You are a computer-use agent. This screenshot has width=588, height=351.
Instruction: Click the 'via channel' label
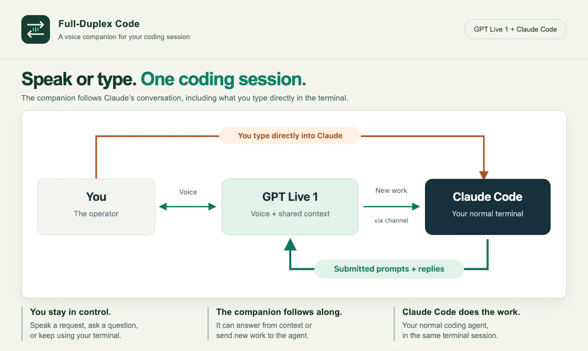[x=391, y=220]
